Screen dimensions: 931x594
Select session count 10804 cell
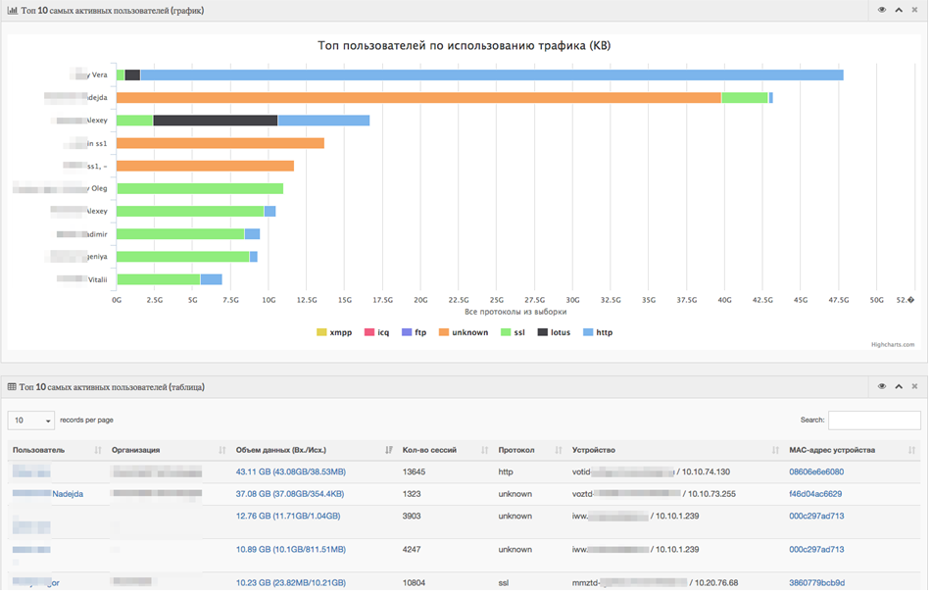(x=414, y=583)
